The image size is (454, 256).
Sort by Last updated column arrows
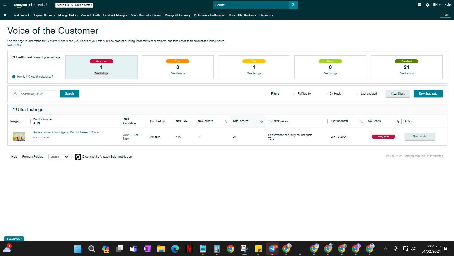pos(361,121)
